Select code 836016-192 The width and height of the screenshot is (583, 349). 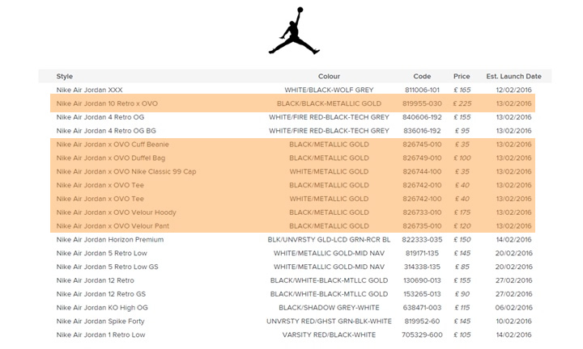[422, 131]
